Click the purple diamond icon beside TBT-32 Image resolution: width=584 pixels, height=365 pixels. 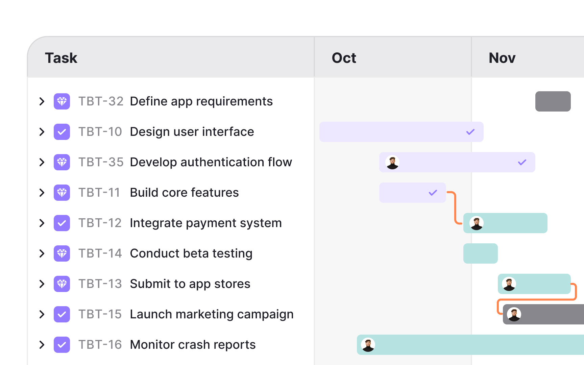pyautogui.click(x=62, y=101)
